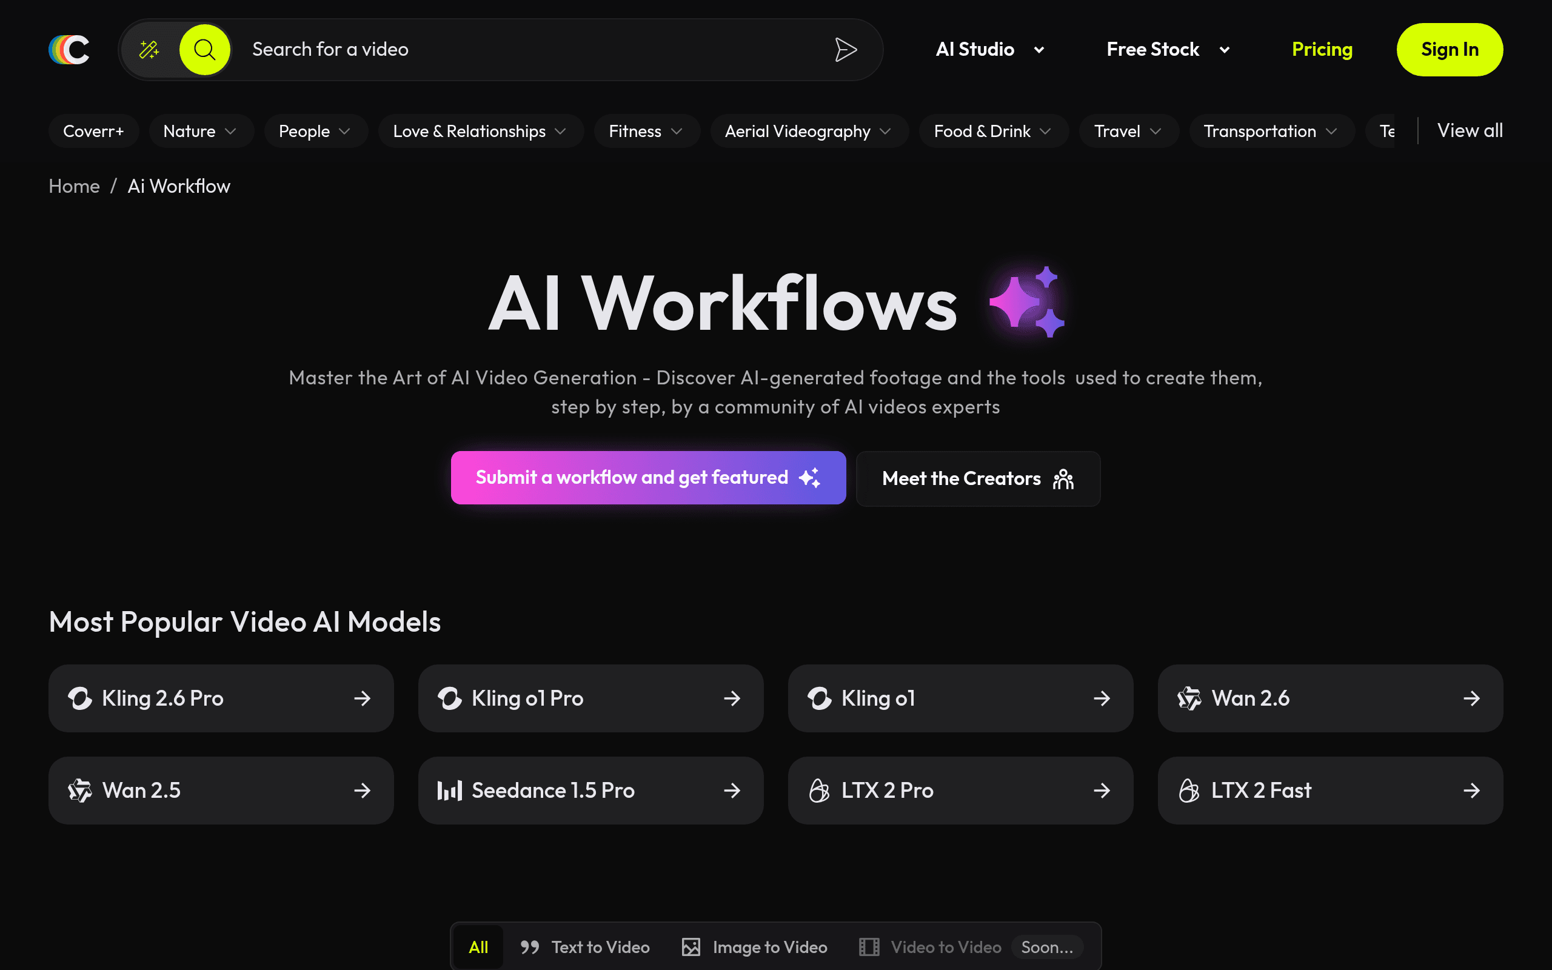This screenshot has width=1552, height=970.
Task: Expand the Travel category chevron
Action: 1156,131
